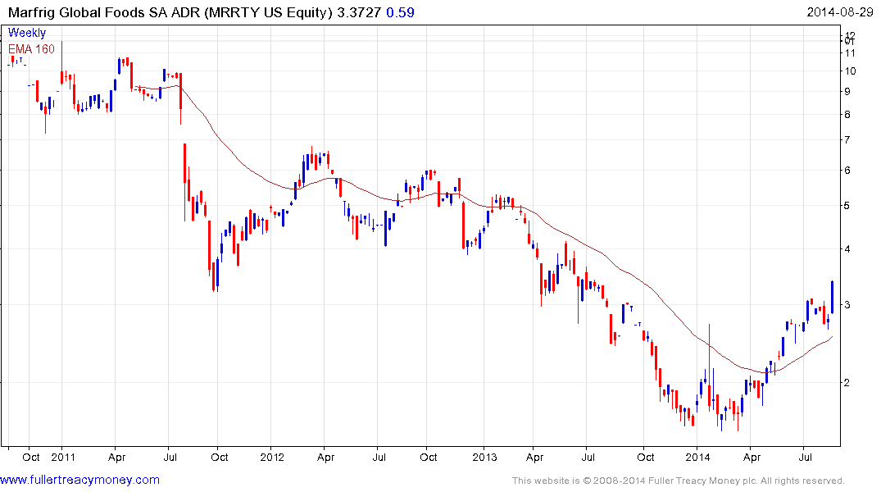Click the price axis label 8
Image resolution: width=881 pixels, height=492 pixels.
click(x=847, y=114)
